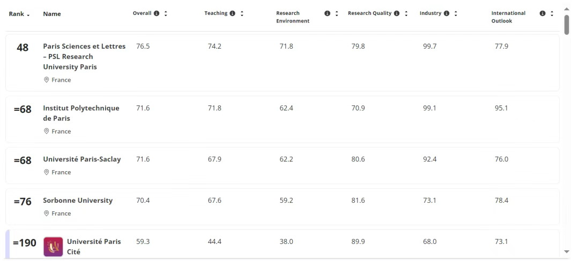Open the Research Quality info tooltip icon

[x=397, y=13]
